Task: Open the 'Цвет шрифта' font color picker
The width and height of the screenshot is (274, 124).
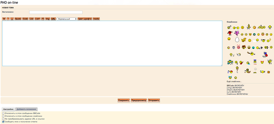Action: coord(85,19)
